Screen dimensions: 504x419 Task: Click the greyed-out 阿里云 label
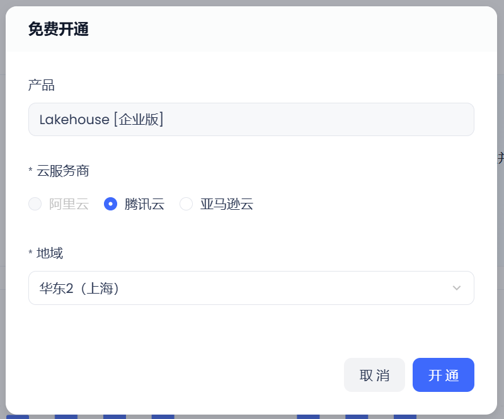[69, 204]
